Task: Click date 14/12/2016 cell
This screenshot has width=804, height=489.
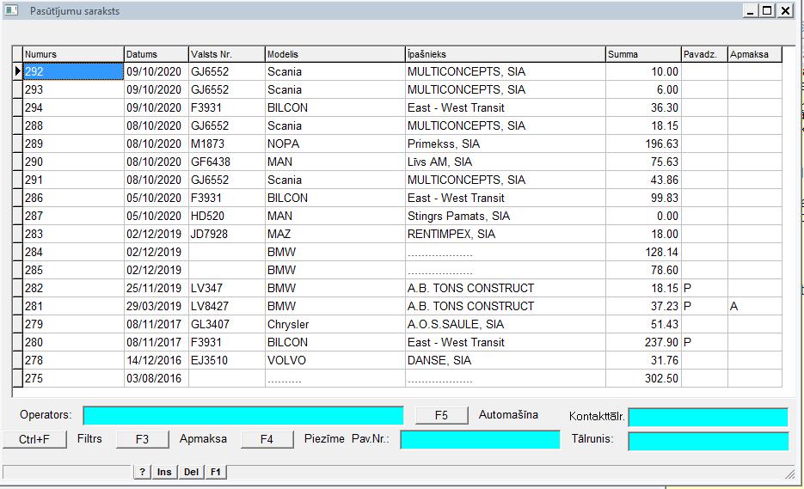Action: point(157,360)
